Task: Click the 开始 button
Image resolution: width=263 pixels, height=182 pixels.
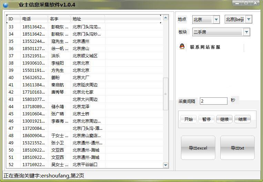Action: [x=188, y=119]
